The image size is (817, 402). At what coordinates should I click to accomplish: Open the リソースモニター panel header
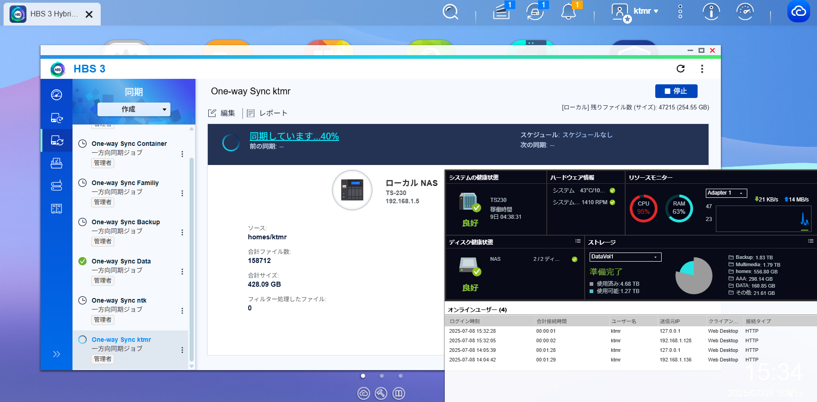pos(651,177)
